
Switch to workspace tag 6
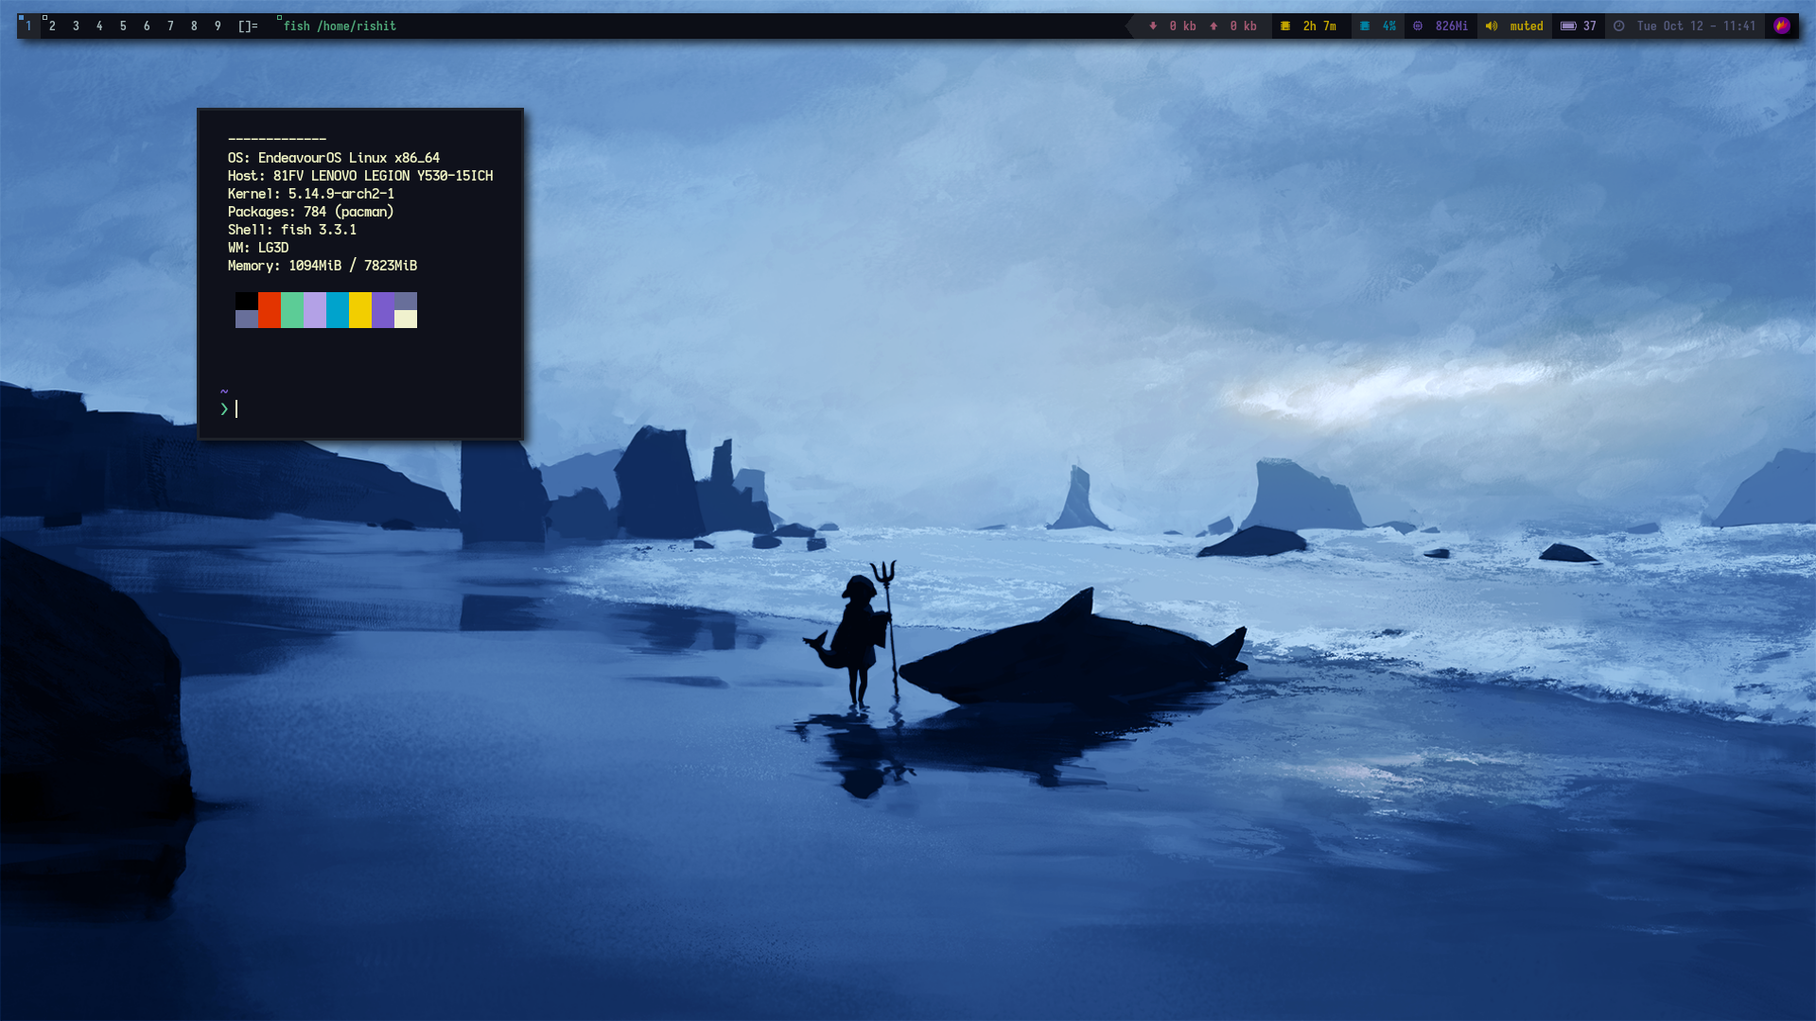pyautogui.click(x=147, y=26)
